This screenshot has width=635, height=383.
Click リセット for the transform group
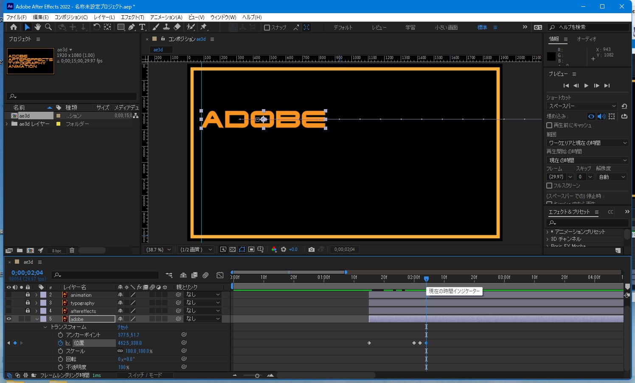click(123, 327)
